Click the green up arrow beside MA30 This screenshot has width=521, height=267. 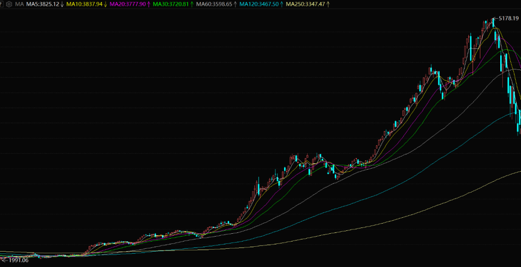(192, 4)
